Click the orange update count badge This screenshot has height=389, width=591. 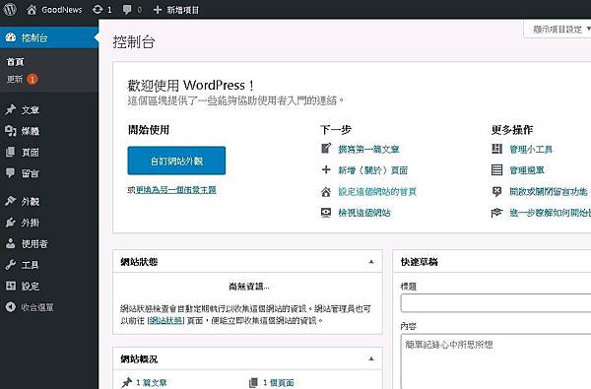(x=33, y=79)
